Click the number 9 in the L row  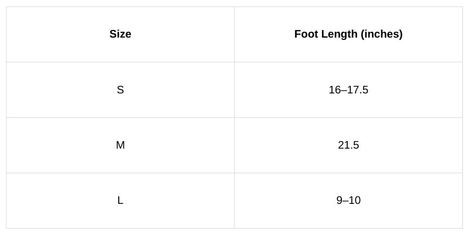(339, 200)
